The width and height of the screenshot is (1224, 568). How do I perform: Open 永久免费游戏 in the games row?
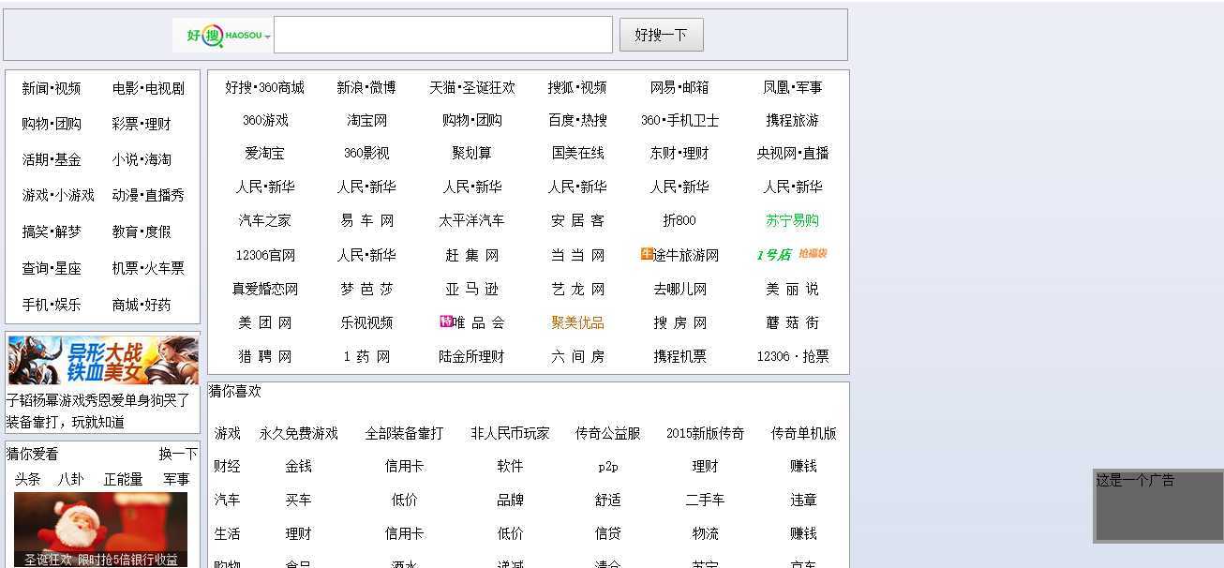(x=299, y=433)
